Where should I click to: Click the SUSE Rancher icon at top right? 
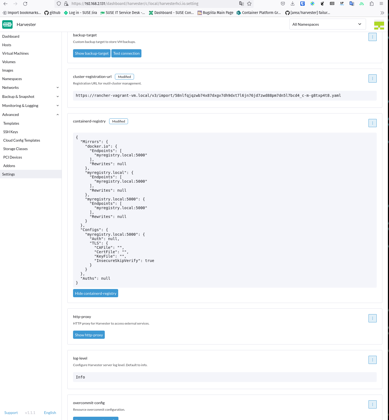pyautogui.click(x=379, y=24)
